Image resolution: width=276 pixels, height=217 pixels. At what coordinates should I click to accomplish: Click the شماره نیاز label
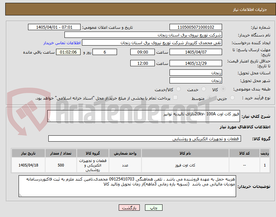click(261, 27)
